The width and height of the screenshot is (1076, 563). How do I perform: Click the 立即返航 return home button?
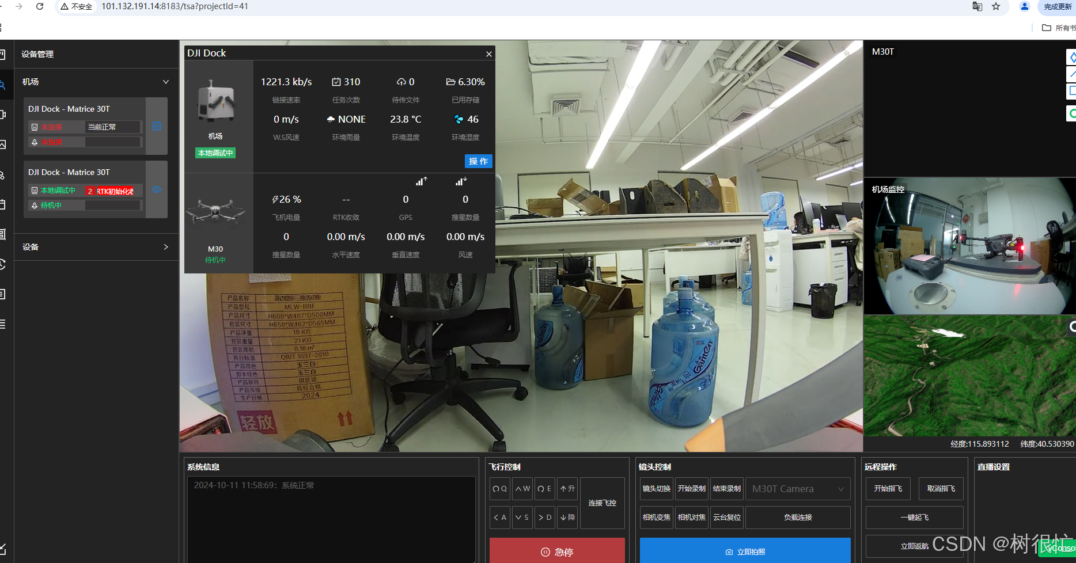coord(915,546)
